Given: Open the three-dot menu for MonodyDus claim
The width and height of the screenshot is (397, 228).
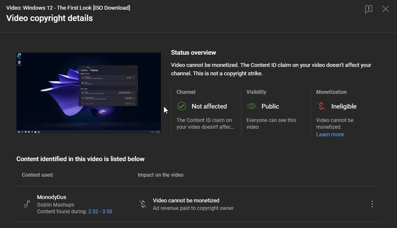Looking at the screenshot, I should [372, 204].
